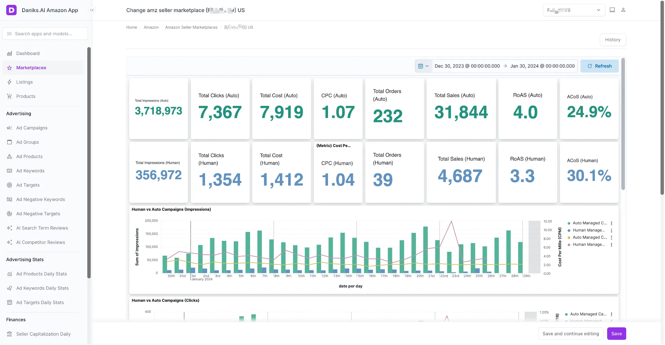
Task: Open Ad Keywords page
Action: coord(43,171)
